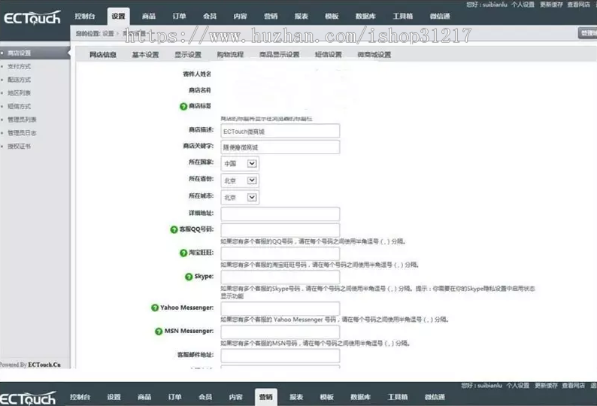
Task: Focus the 客服邮件地址 input field
Action: 280,356
